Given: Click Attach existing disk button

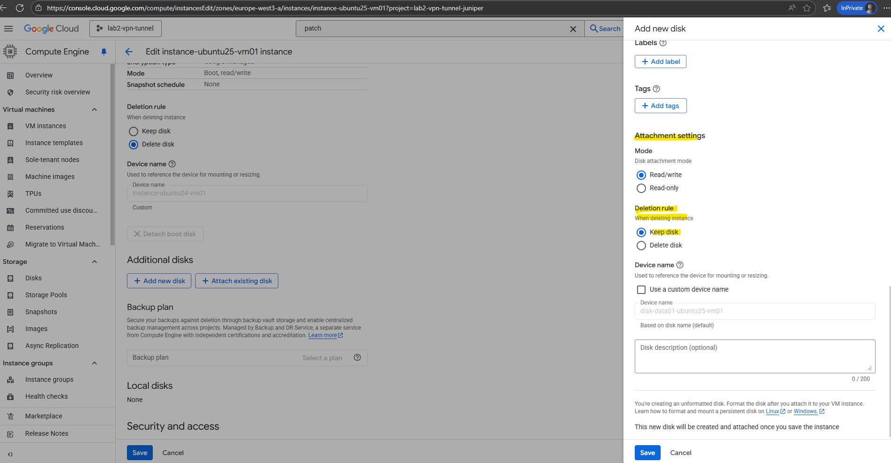Looking at the screenshot, I should tap(237, 281).
